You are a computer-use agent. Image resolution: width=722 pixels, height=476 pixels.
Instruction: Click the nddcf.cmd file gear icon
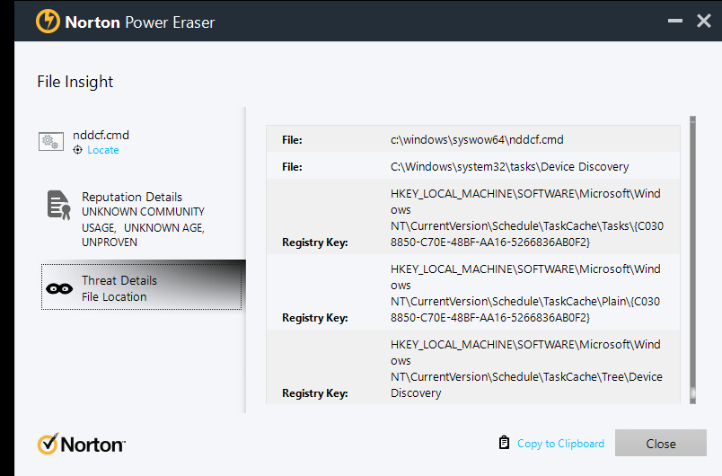tap(51, 141)
